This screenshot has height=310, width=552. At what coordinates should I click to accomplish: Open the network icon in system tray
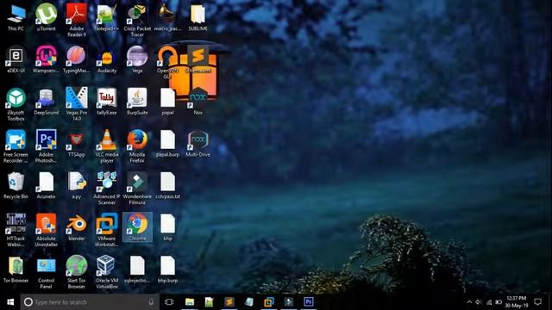coord(489,302)
